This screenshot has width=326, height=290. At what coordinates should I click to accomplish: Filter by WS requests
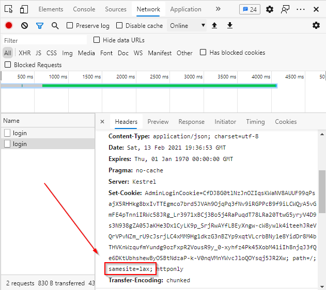[x=138, y=53]
